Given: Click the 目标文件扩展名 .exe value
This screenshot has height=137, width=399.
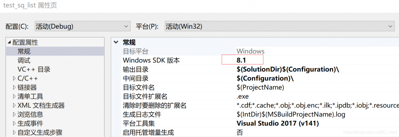Looking at the screenshot, I should tap(243, 96).
